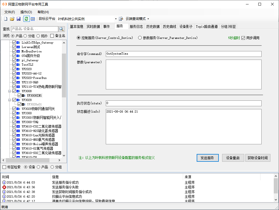Viewport: 279px width, 210px height.
Task: Click the YF2110-DQ8 product icon
Action: 18,82
